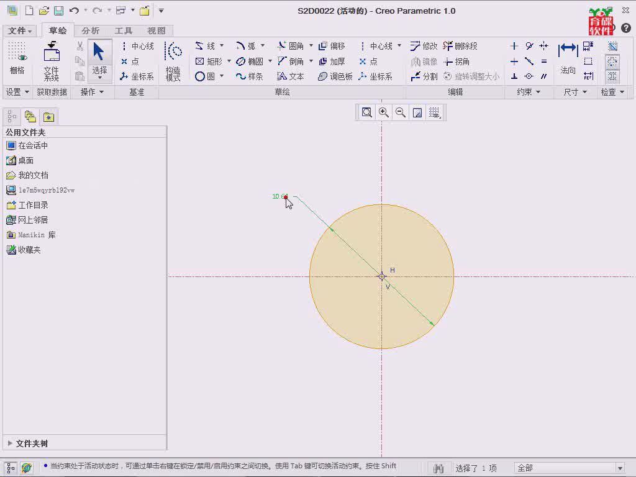Save the sketch with the floppy icon
The image size is (636, 477).
click(59, 11)
